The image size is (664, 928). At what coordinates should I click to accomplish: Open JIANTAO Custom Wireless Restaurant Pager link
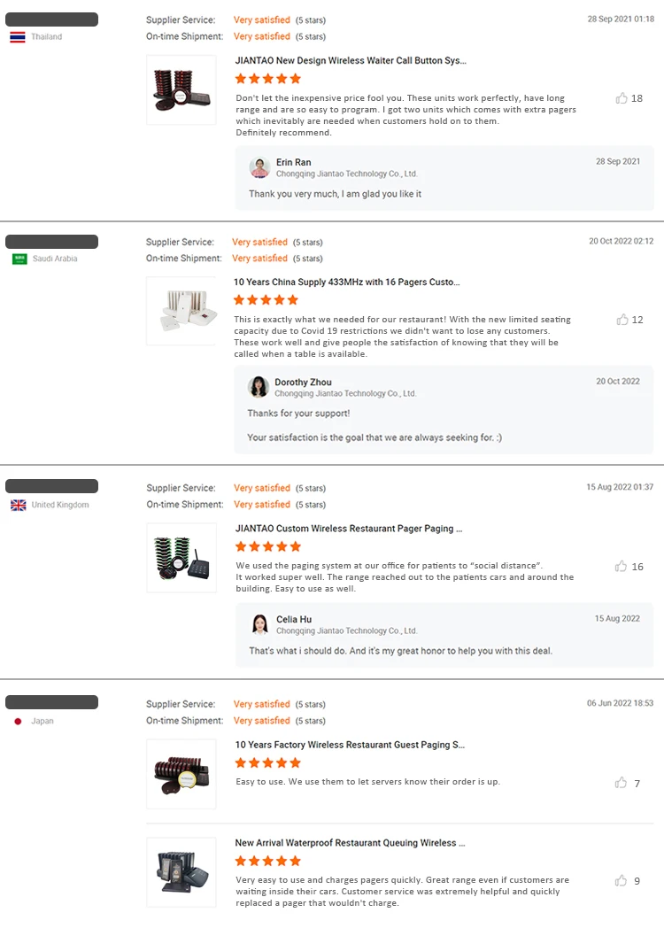coord(349,529)
